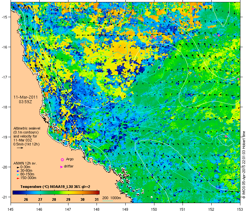Select the Argo float marker near 148.1E 18.6S
The image size is (248, 211).
pos(100,124)
